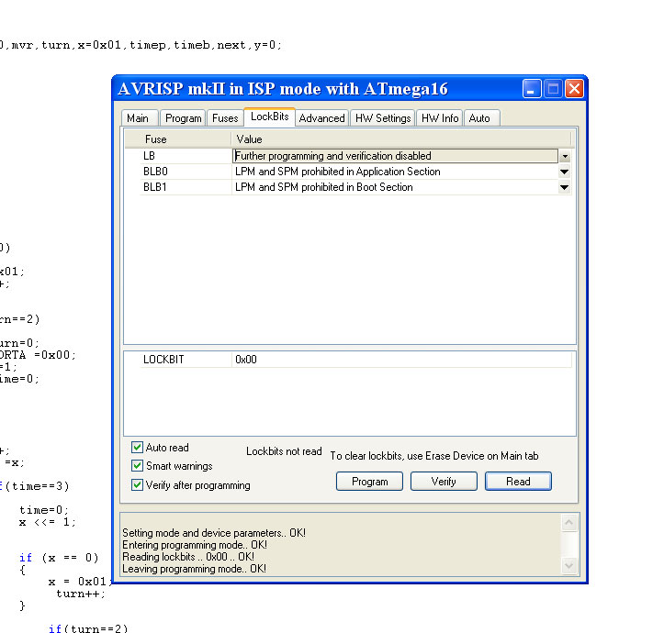This screenshot has width=664, height=633.
Task: Click the Program button
Action: [369, 482]
